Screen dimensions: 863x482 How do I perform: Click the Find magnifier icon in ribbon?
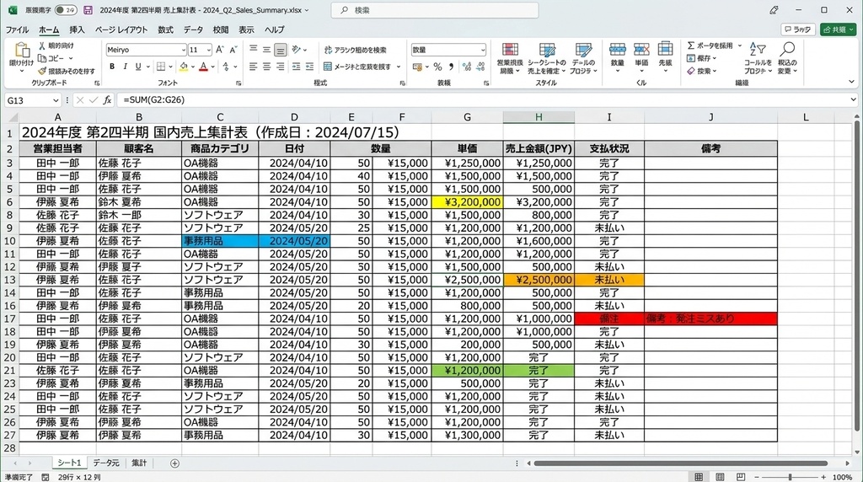788,49
